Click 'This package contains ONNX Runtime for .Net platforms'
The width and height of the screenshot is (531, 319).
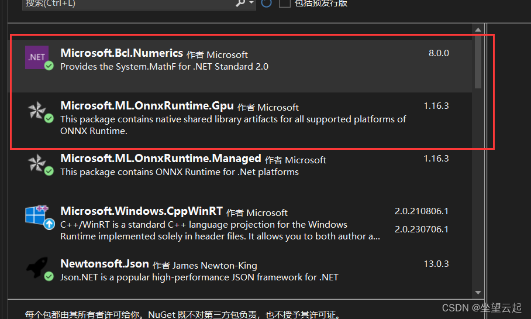pos(180,172)
